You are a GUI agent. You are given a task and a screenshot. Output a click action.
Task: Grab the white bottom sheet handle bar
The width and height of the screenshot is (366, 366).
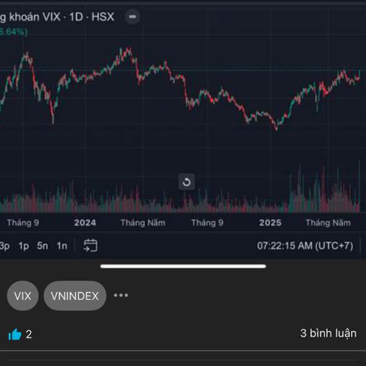click(183, 267)
